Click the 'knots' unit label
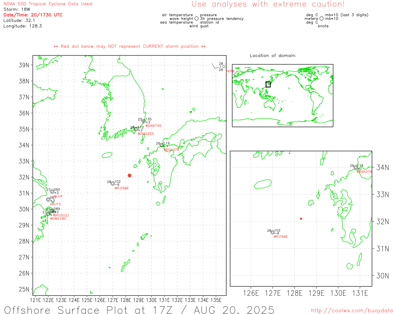Viewport: 393px width, 314px height. [323, 26]
